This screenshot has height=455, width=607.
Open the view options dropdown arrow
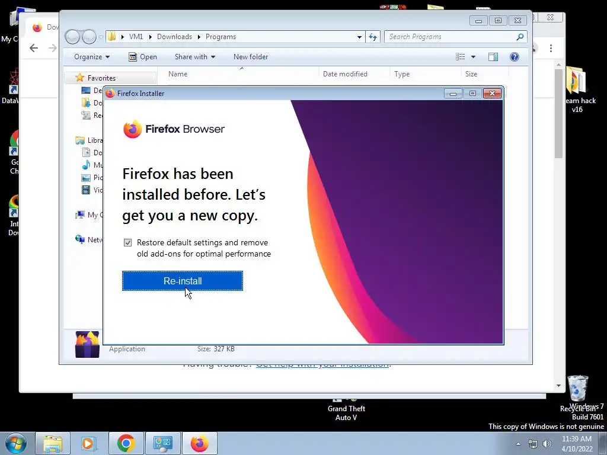click(x=473, y=57)
